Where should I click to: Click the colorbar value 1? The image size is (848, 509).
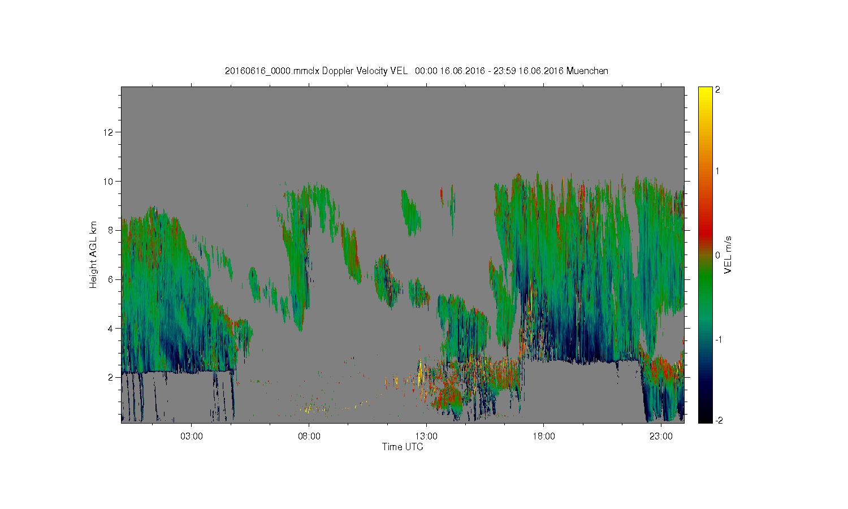(x=718, y=171)
